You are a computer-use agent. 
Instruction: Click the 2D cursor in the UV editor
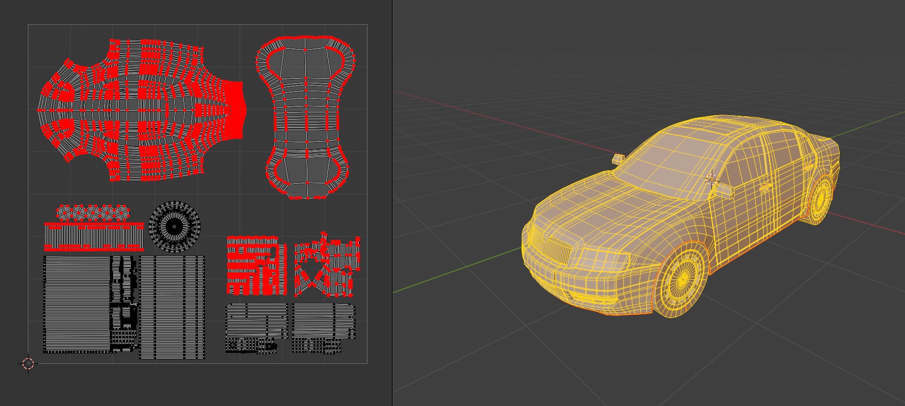coord(28,363)
